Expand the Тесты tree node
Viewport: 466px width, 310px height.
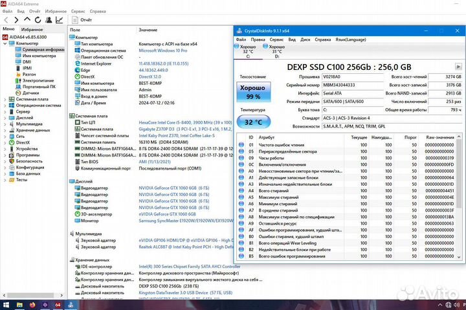(5, 180)
